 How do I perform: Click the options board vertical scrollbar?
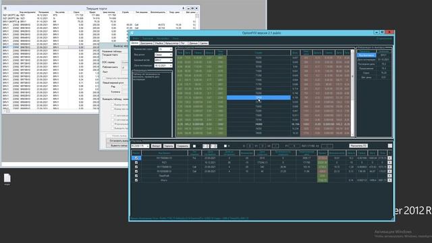pyautogui.click(x=352, y=94)
